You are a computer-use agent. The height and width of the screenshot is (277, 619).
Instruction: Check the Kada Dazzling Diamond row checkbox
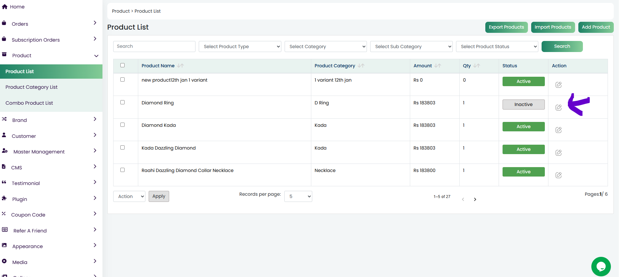[123, 148]
